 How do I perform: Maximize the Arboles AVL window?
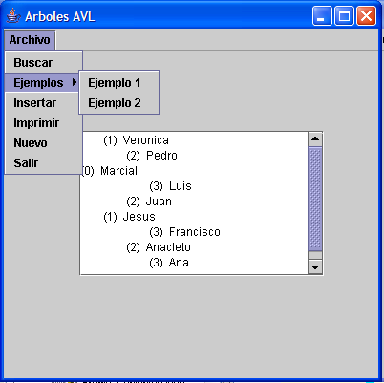point(344,15)
